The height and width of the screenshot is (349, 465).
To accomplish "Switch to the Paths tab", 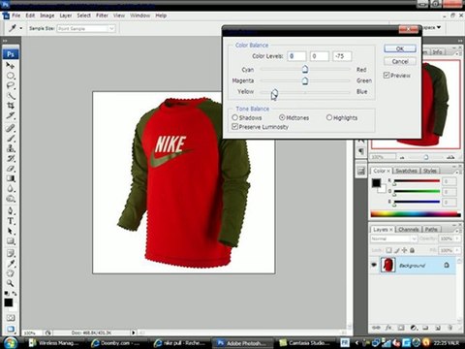I will pos(431,230).
